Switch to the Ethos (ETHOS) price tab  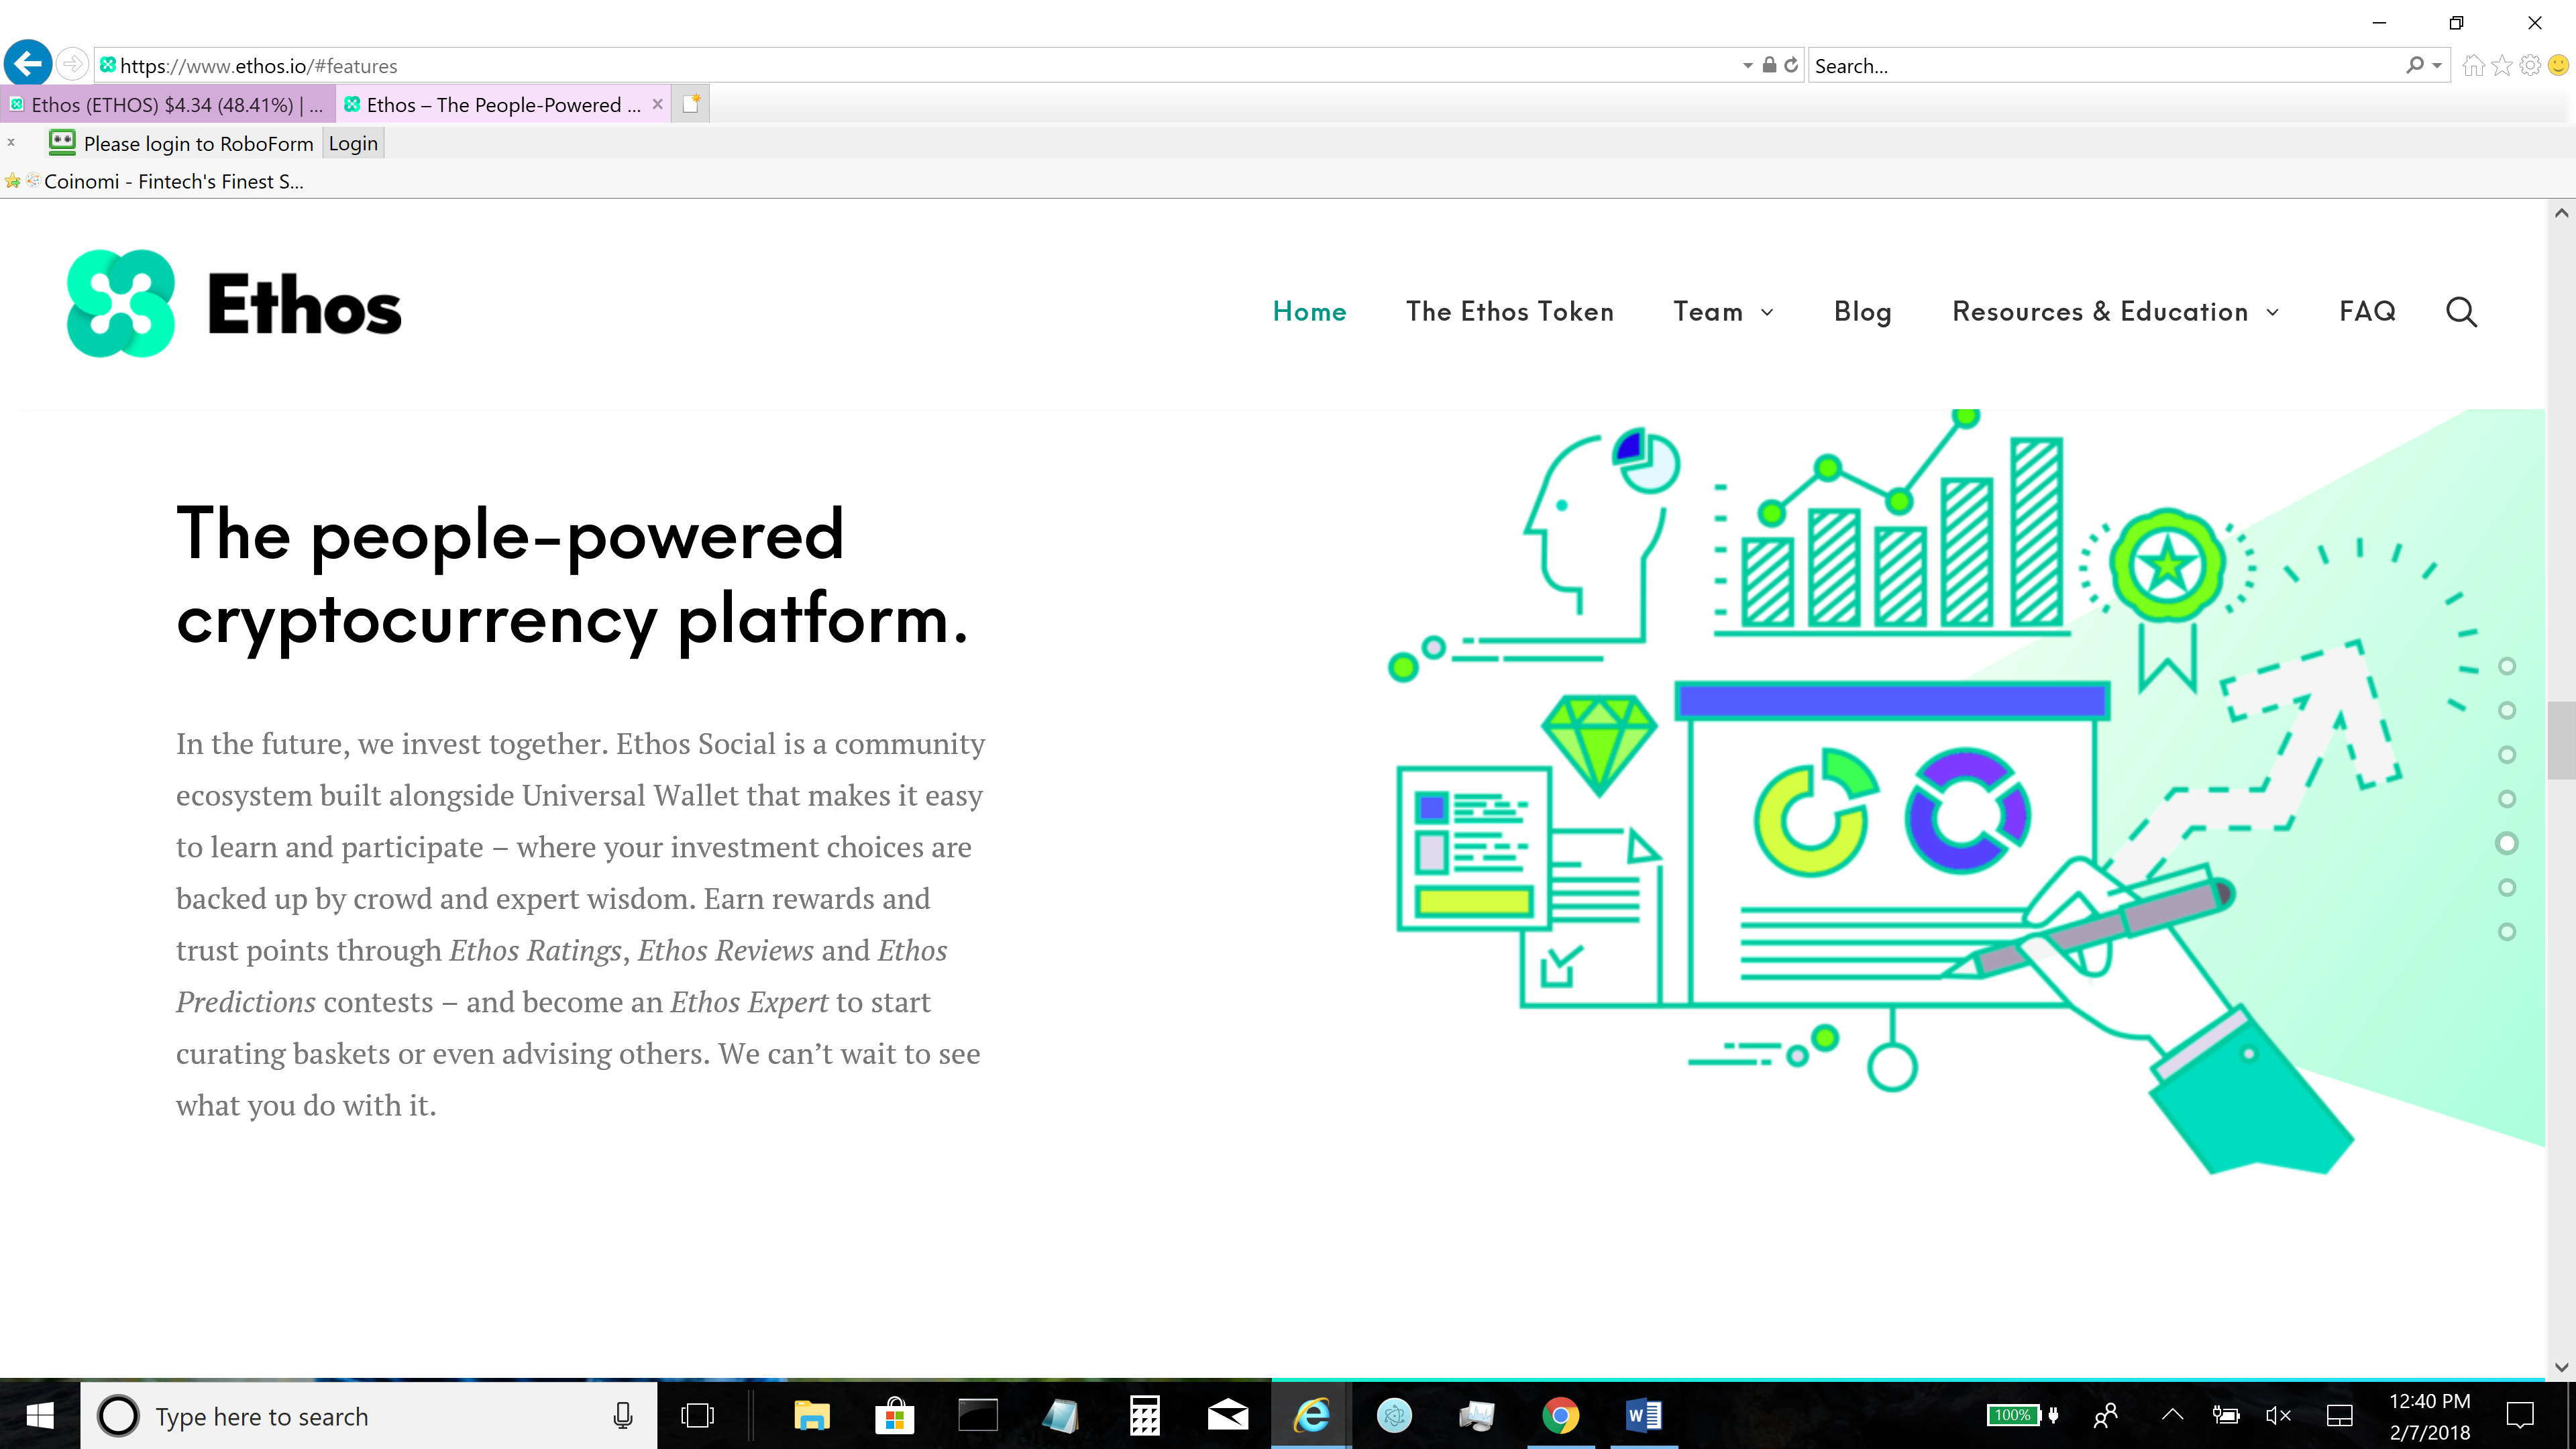pos(165,104)
